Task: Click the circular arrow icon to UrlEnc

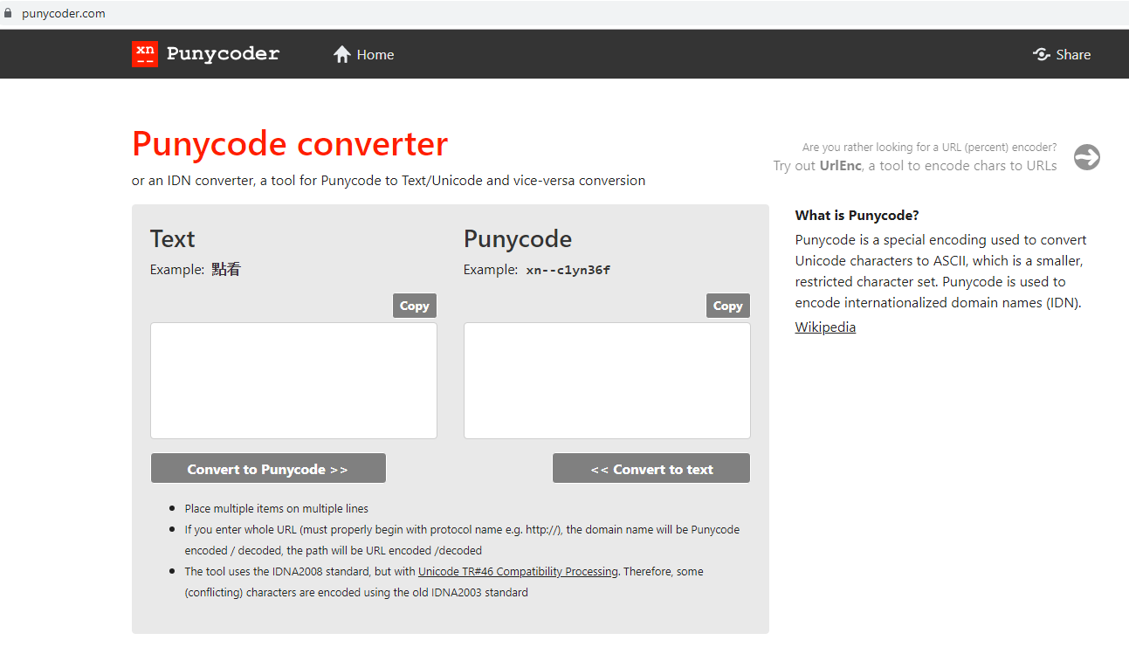Action: [x=1087, y=157]
